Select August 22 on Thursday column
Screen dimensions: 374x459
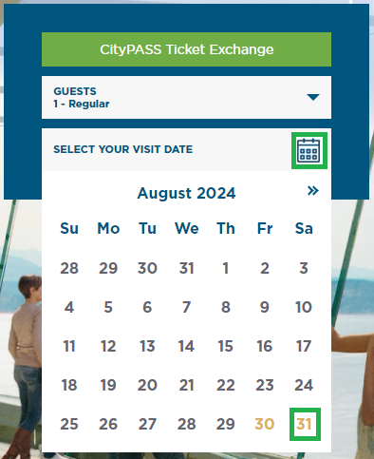[x=226, y=385]
